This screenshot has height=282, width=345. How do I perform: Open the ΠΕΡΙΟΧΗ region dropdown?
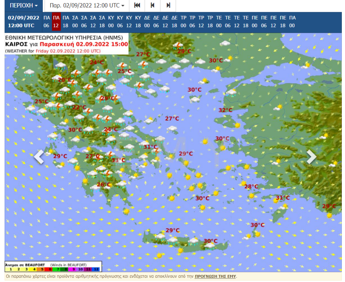24,6
